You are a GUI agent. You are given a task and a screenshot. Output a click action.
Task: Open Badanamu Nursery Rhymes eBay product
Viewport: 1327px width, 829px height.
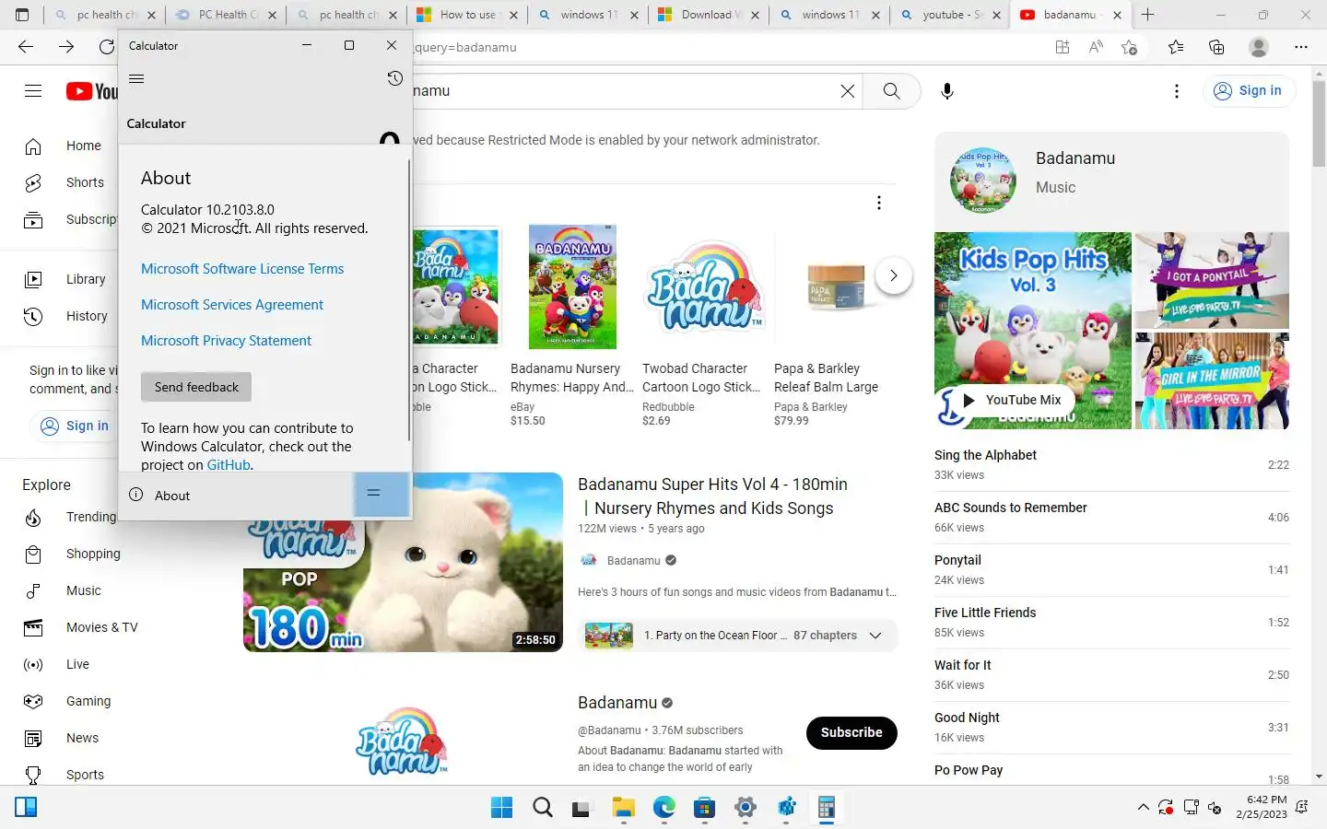[572, 286]
